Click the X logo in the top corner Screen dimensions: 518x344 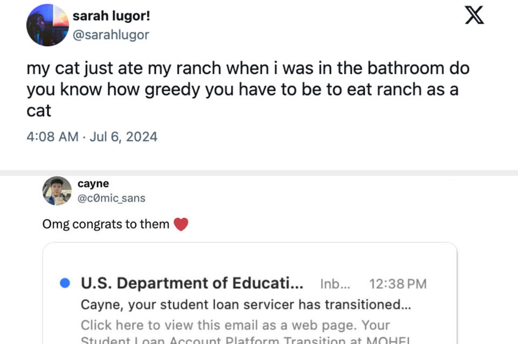[474, 15]
